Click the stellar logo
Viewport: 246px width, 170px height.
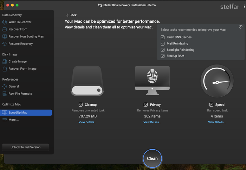[x=230, y=6]
